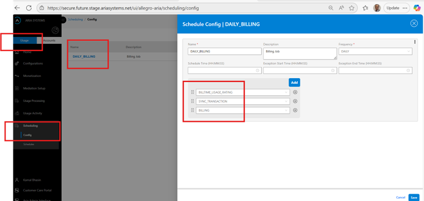Open the Frequency dropdown showing DAILY
The width and height of the screenshot is (424, 201).
[375, 51]
